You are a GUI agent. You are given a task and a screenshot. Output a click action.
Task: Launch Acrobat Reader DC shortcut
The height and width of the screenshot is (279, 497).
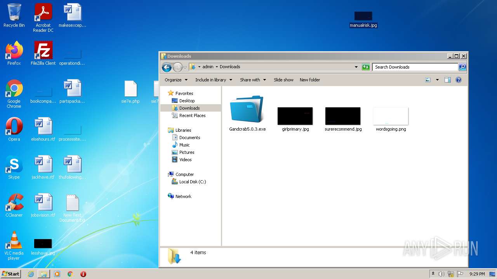click(x=43, y=18)
